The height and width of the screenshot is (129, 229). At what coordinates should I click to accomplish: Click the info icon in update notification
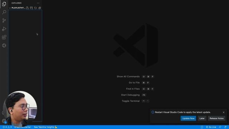click(x=153, y=112)
